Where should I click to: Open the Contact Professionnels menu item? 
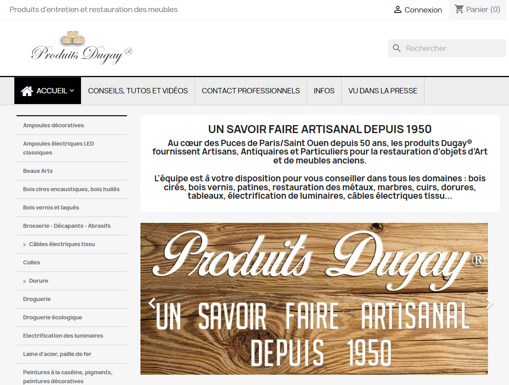coord(250,91)
